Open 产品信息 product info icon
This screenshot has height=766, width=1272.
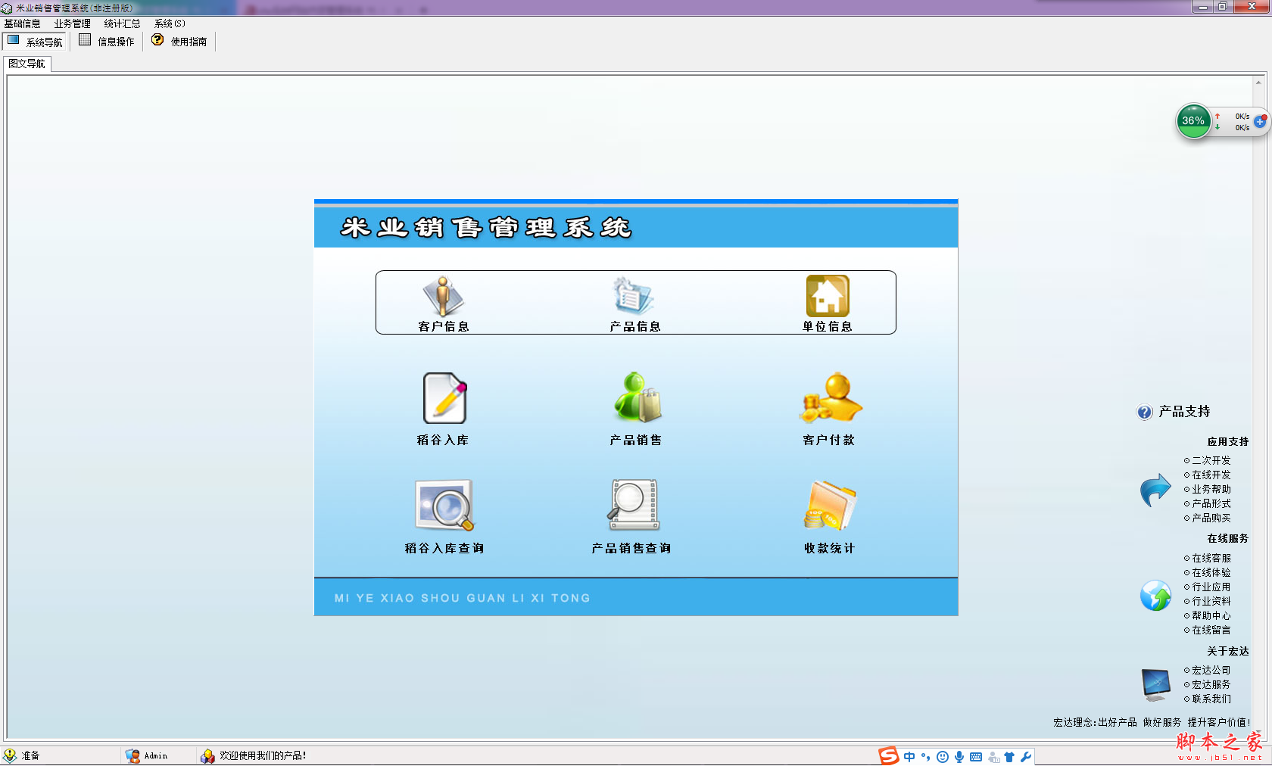pyautogui.click(x=634, y=296)
